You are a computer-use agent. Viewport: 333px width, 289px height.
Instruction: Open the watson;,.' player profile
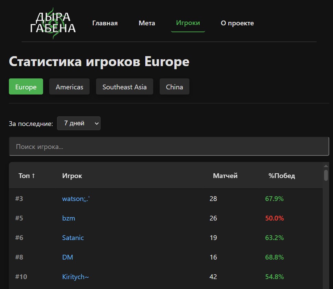76,199
